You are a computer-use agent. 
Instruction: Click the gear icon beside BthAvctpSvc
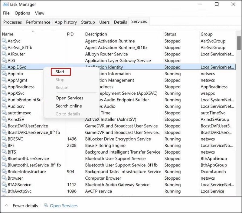coord(4,191)
